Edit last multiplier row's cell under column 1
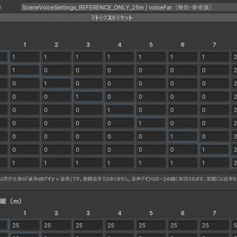 click(x=25, y=163)
